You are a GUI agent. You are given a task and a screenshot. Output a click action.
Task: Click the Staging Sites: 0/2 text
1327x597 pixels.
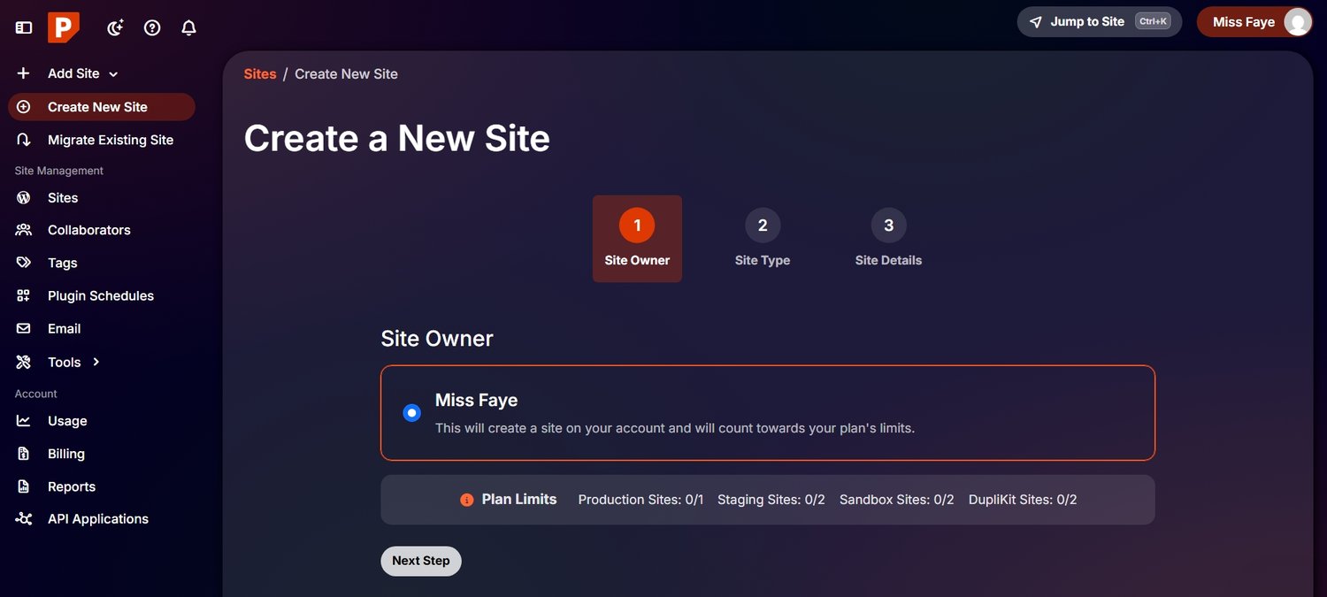tap(771, 500)
